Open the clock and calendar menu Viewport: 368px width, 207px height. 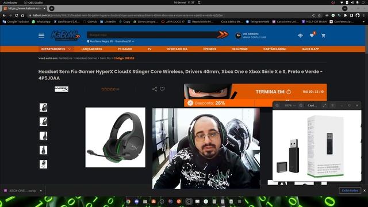tap(184, 2)
